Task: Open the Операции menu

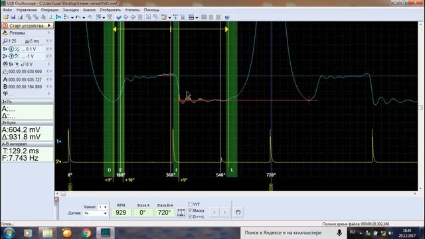Action: 50,10
